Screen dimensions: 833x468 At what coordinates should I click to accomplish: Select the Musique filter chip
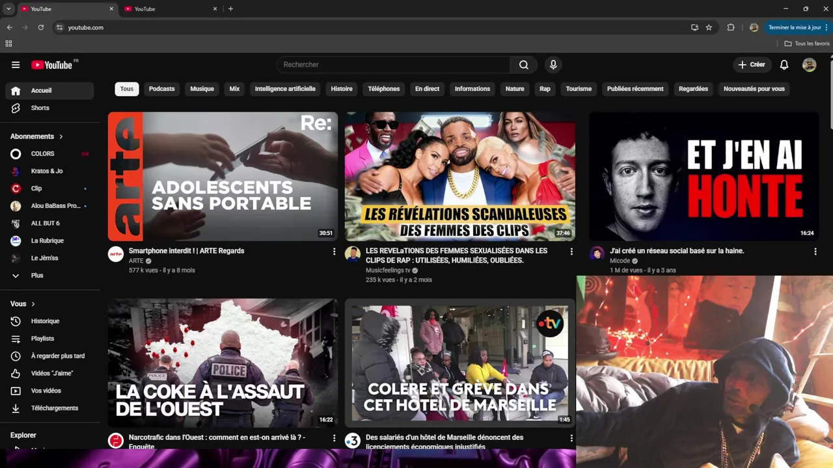[202, 89]
